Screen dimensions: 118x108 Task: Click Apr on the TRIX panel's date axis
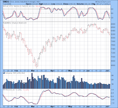click(52, 107)
